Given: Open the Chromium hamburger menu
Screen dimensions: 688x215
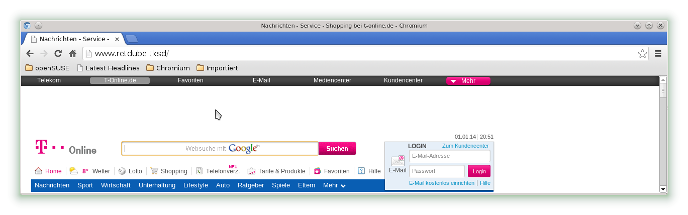Looking at the screenshot, I should click(x=658, y=54).
